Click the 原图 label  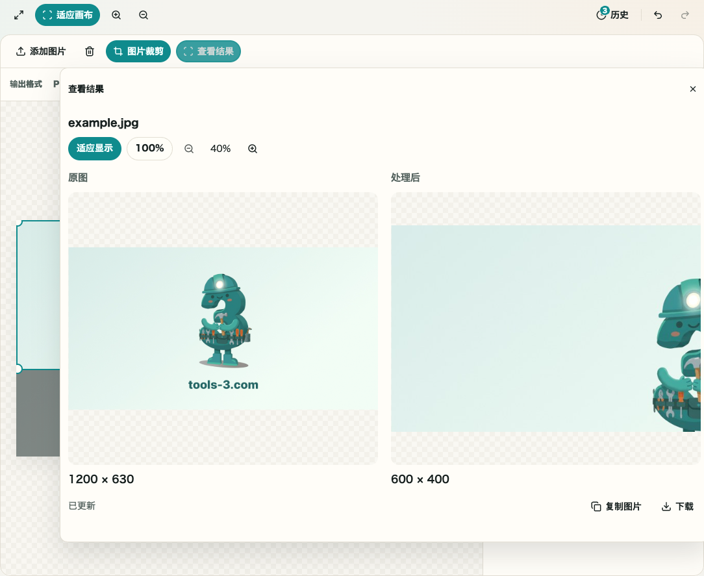78,177
